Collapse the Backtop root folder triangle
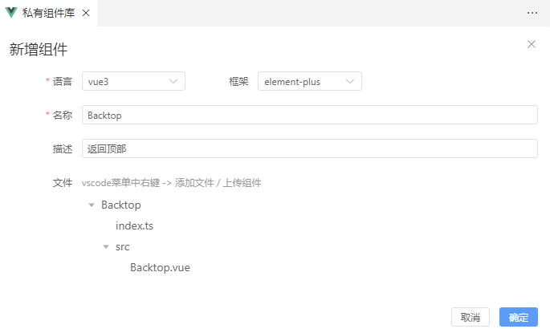This screenshot has width=550, height=329. [92, 205]
